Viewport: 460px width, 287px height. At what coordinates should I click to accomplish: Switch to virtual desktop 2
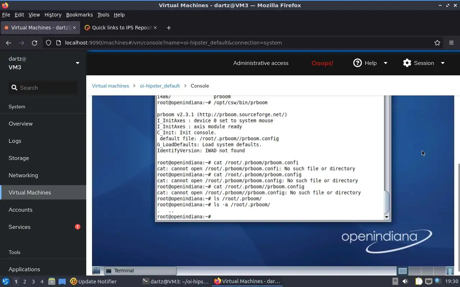[x=24, y=282]
